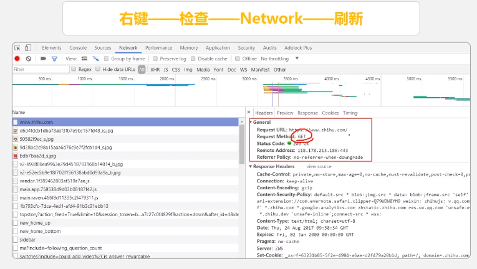This screenshot has width=477, height=269.
Task: Filter requests by Other
Action: (279, 70)
